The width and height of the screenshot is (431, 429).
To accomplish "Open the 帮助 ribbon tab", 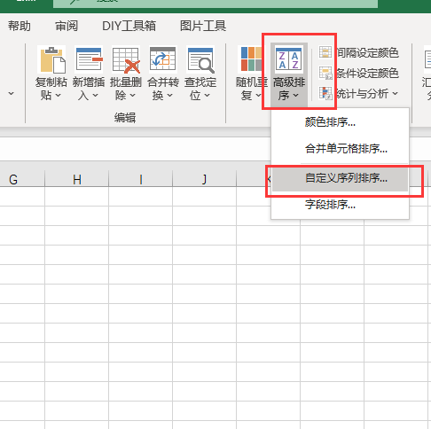I will click(x=20, y=26).
